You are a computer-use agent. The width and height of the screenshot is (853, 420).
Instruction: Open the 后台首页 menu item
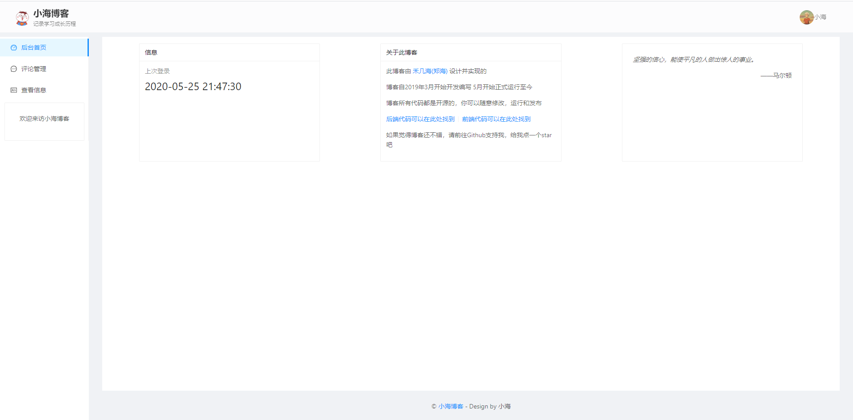pos(34,48)
